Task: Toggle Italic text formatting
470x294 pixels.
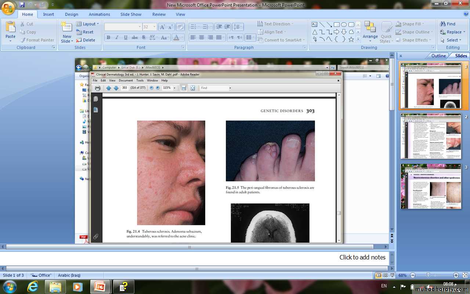Action: coord(117,37)
